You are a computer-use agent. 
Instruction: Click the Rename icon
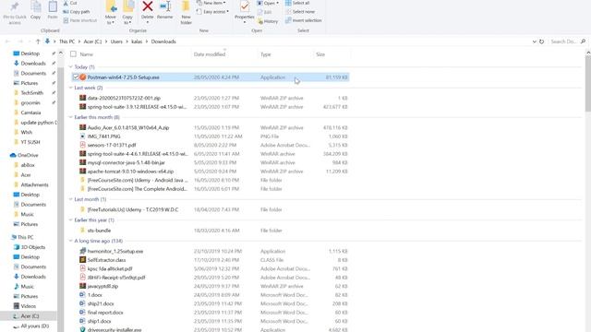[x=165, y=6]
